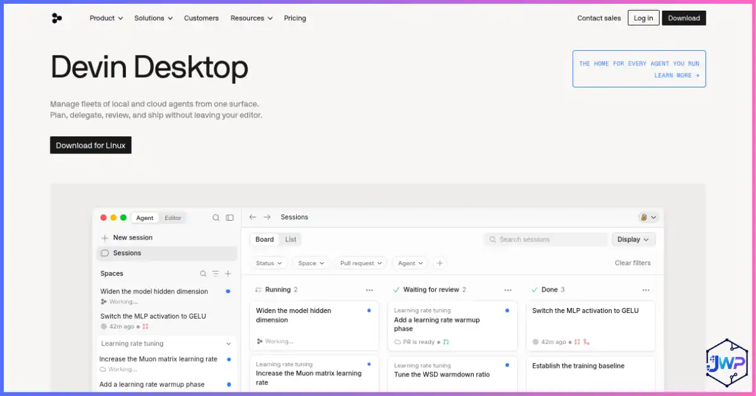The image size is (756, 396).
Task: Open the Agent filter dropdown
Action: coord(410,263)
